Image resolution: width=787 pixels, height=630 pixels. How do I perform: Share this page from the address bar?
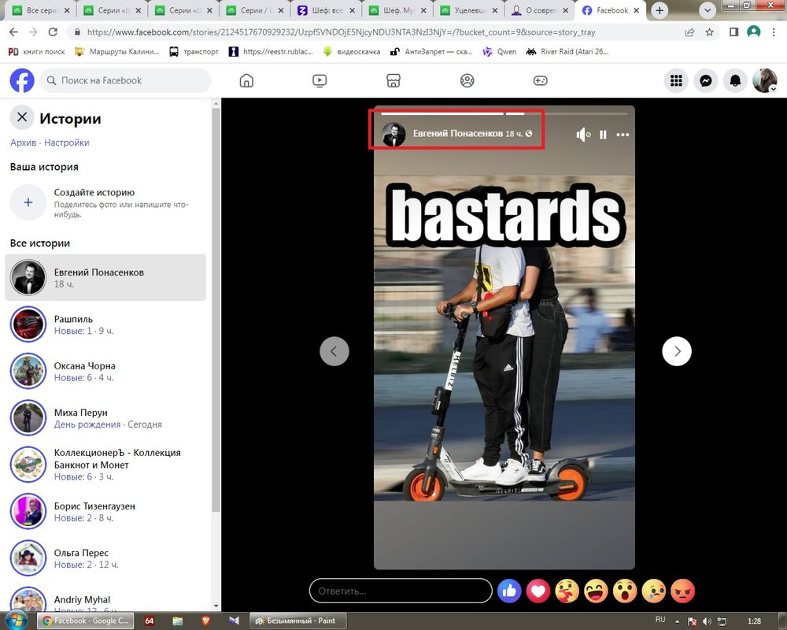click(689, 32)
